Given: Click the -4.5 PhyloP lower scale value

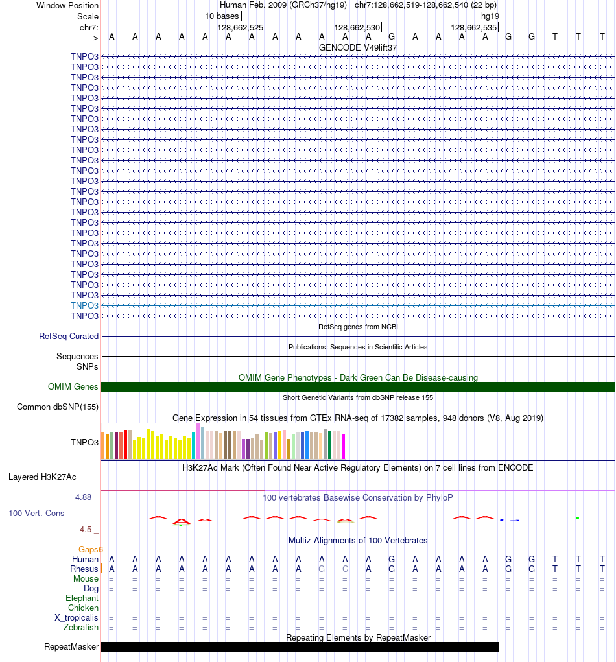Looking at the screenshot, I should point(84,530).
